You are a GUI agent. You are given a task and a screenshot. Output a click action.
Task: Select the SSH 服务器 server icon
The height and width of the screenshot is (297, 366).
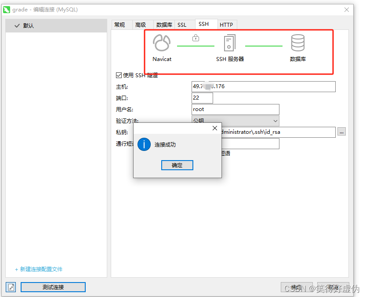[229, 43]
